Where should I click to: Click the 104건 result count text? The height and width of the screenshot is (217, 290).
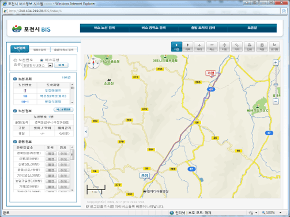[x=66, y=77]
